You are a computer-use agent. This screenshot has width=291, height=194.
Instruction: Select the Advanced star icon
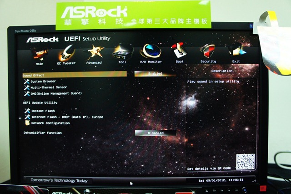click(94, 52)
